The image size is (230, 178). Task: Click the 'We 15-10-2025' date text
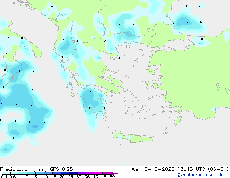pos(153,169)
